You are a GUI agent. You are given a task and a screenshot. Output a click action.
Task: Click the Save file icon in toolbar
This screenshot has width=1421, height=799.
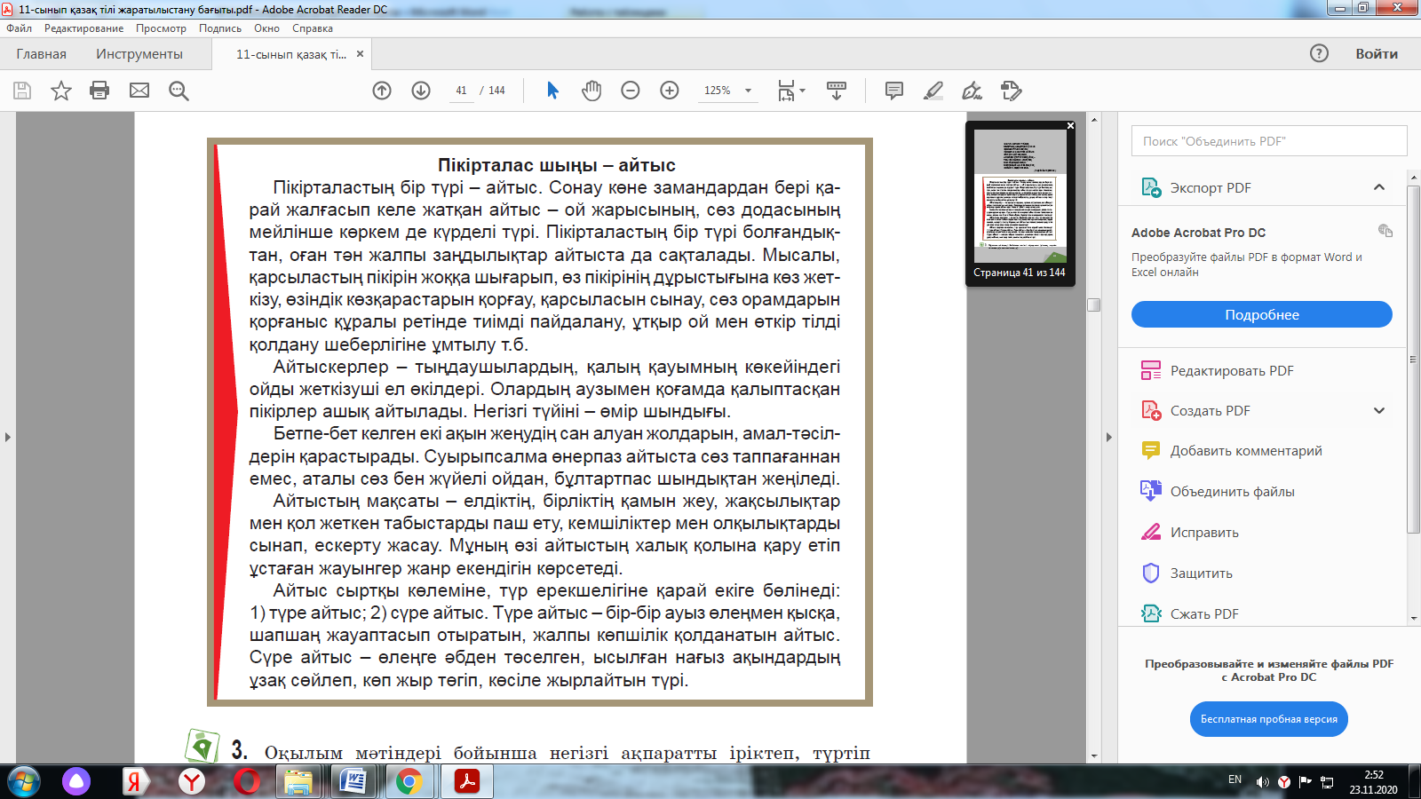tap(22, 91)
